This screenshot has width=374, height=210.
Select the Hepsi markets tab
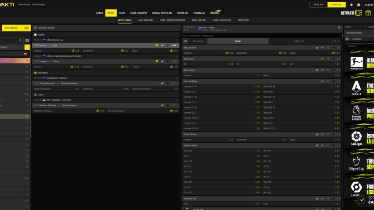[237, 41]
